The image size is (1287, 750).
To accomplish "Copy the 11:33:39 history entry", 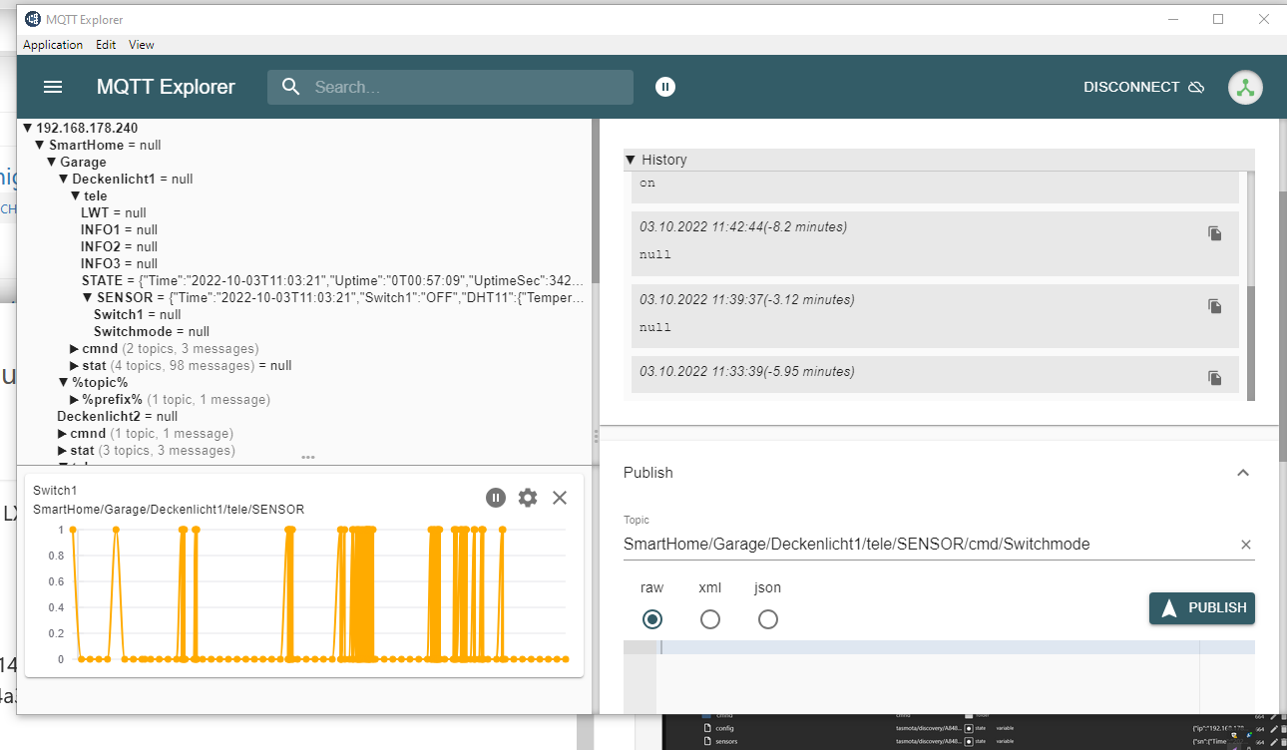I will 1214,377.
